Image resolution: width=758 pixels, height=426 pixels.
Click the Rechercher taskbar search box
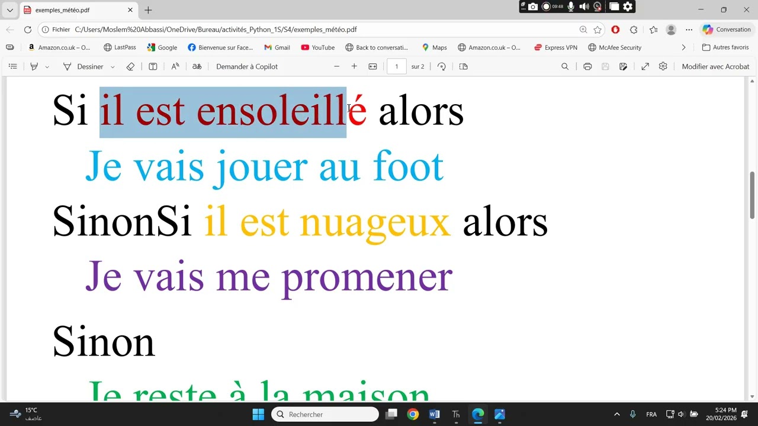tap(325, 414)
